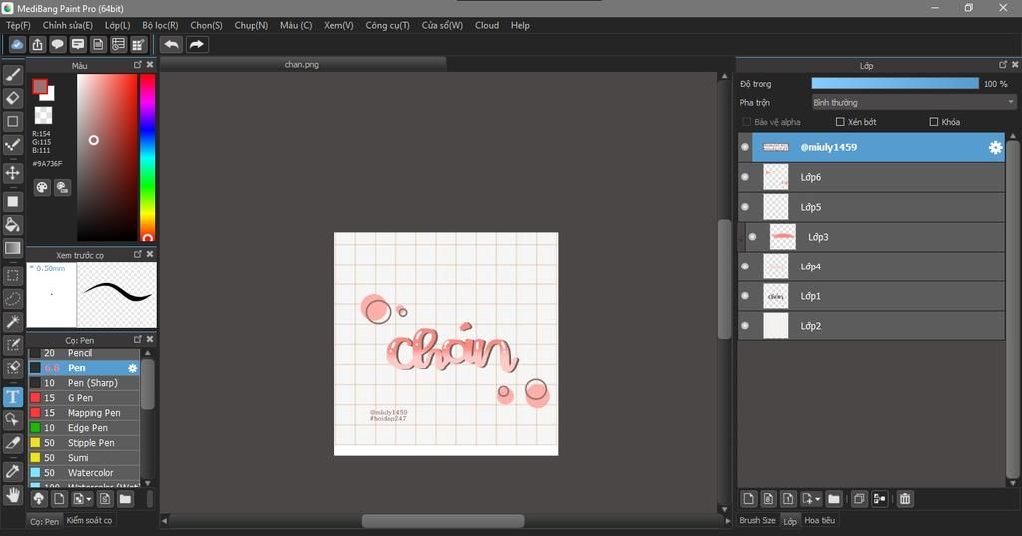Open the Bộ lọc(R) menu
The width and height of the screenshot is (1022, 536).
coord(160,25)
